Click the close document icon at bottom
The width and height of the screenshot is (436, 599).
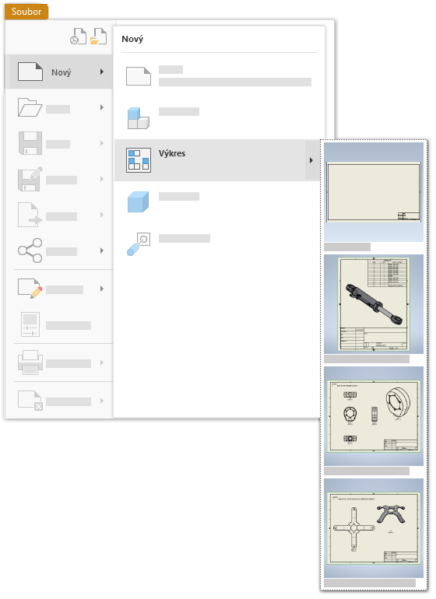(30, 400)
